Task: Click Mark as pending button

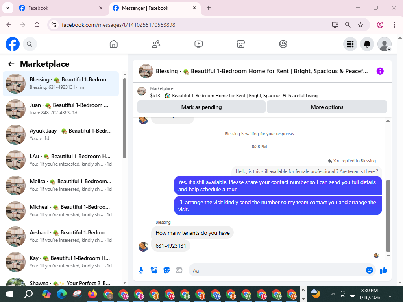Action: click(201, 107)
